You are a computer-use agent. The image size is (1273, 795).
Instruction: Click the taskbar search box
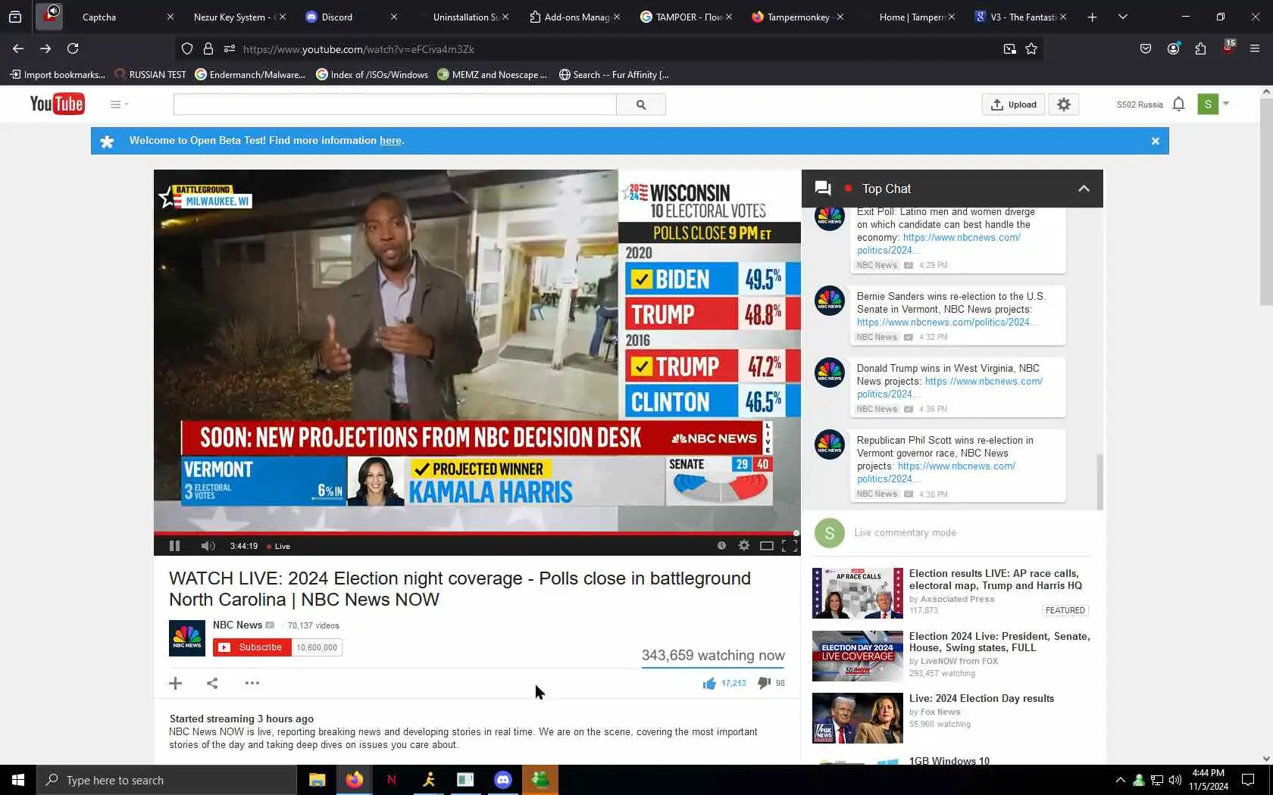pyautogui.click(x=167, y=780)
